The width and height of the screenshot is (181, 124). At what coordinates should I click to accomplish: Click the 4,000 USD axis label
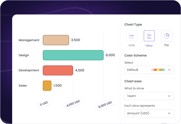73,103
